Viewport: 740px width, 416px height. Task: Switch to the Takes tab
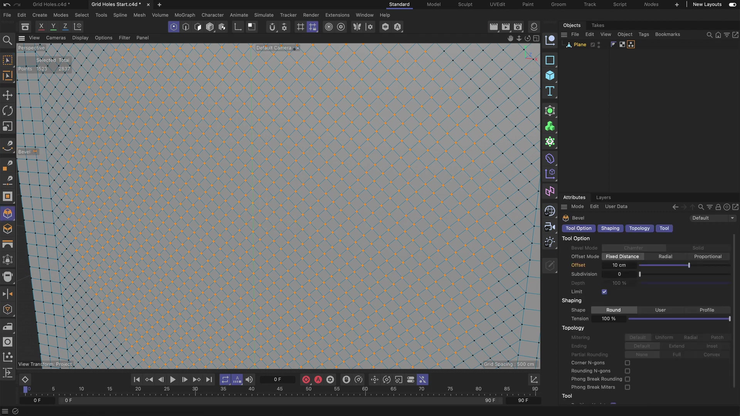tap(597, 25)
